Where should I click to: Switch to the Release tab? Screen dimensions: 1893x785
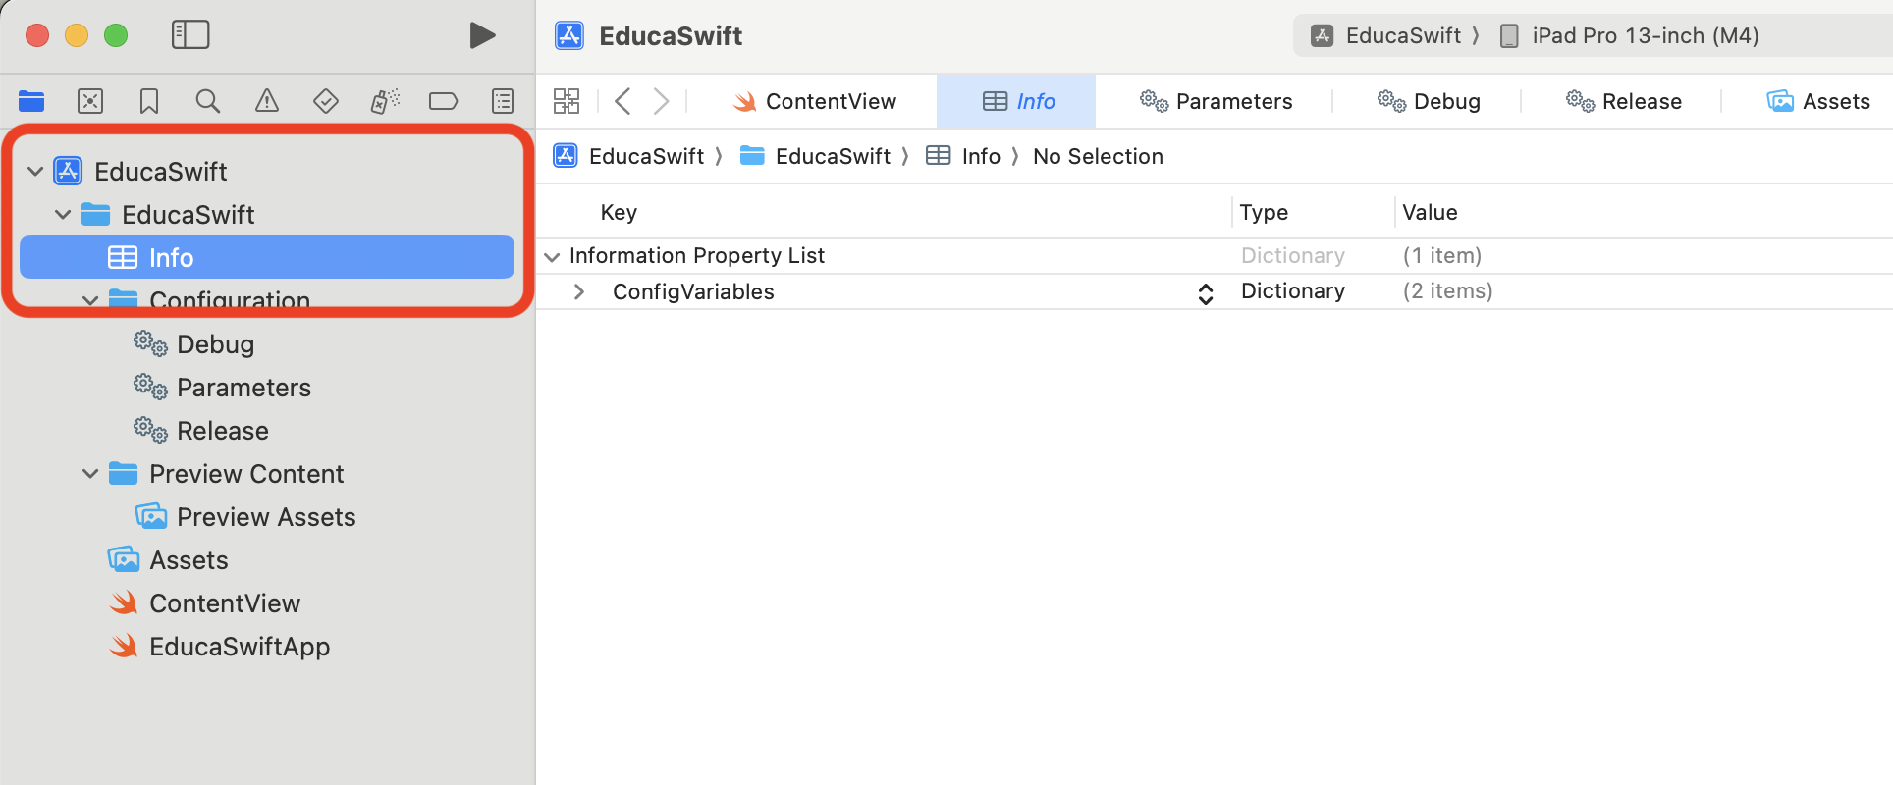[1623, 101]
